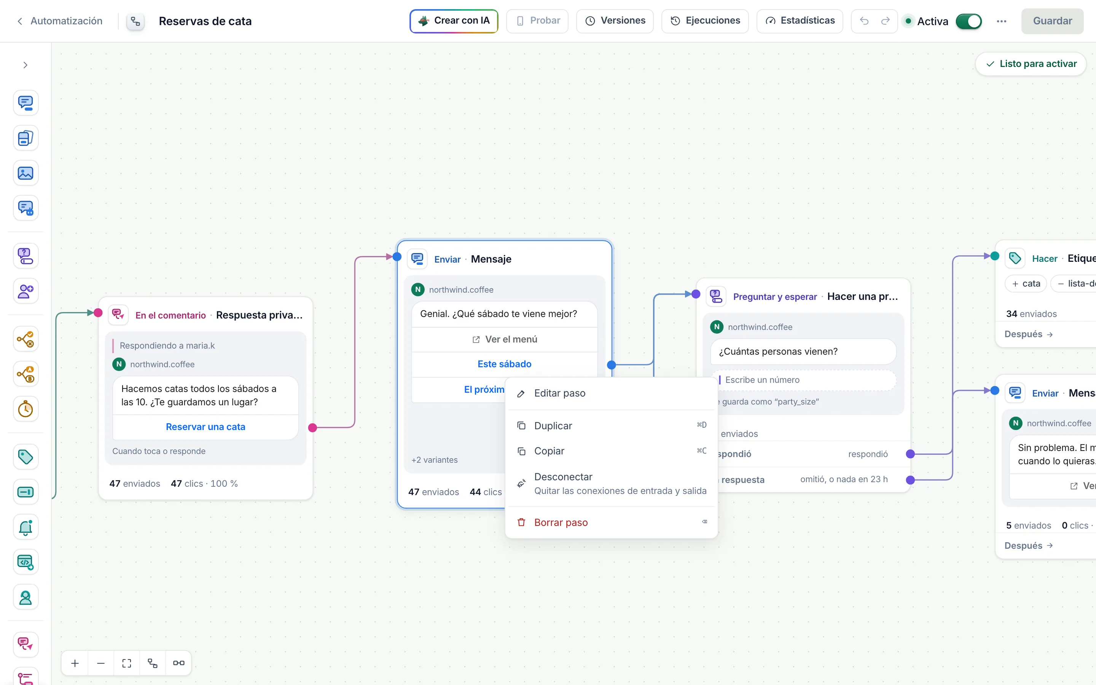Zoom in on the canvas
The height and width of the screenshot is (685, 1096).
(x=75, y=663)
